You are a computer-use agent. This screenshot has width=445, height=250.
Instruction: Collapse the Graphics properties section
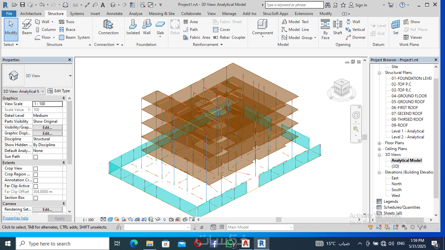pyautogui.click(x=64, y=98)
